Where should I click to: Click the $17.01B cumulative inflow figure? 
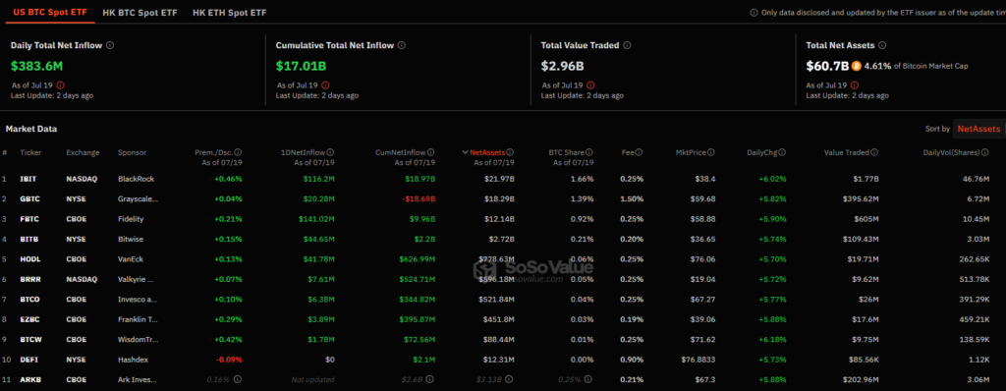tap(301, 66)
